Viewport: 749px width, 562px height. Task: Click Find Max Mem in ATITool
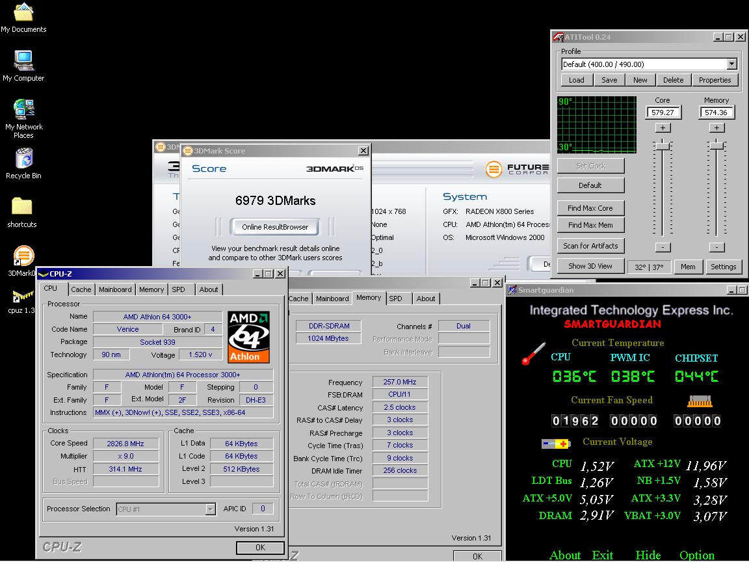[590, 225]
